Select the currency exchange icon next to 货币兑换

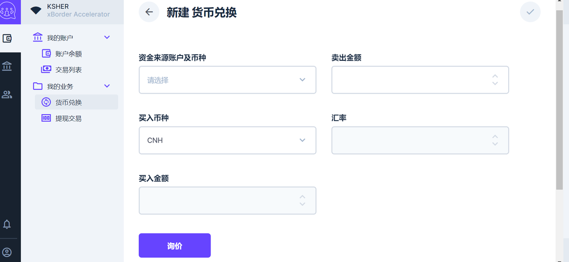pyautogui.click(x=47, y=102)
